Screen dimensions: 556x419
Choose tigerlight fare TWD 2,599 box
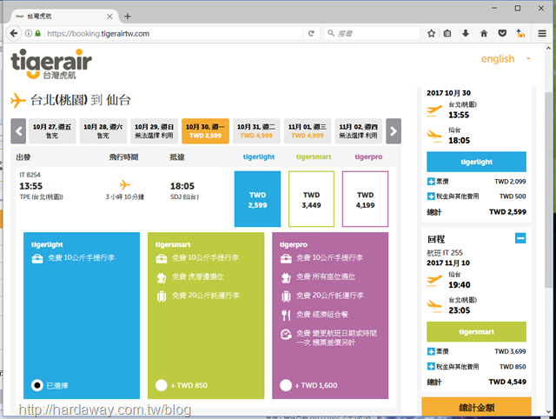pyautogui.click(x=257, y=199)
